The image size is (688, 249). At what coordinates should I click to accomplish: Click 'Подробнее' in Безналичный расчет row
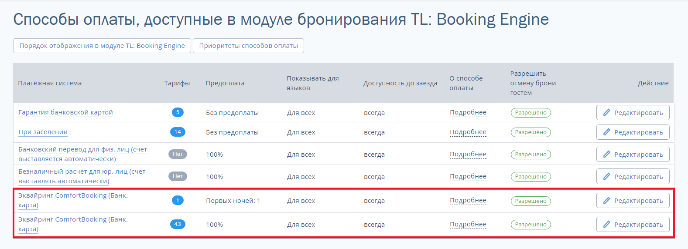468,176
